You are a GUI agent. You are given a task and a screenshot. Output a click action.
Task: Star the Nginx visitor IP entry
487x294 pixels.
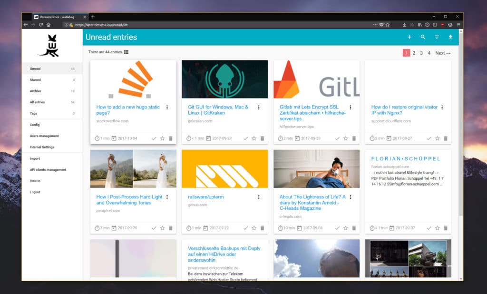point(438,138)
